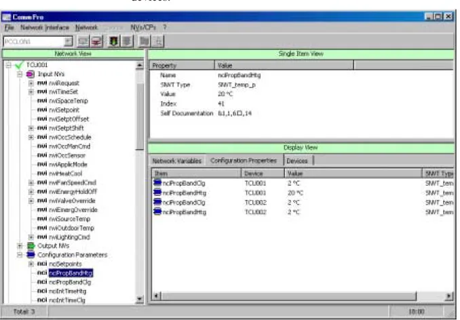460x320 pixels.
Task: Expand the nviRequest node
Action: pyautogui.click(x=31, y=83)
